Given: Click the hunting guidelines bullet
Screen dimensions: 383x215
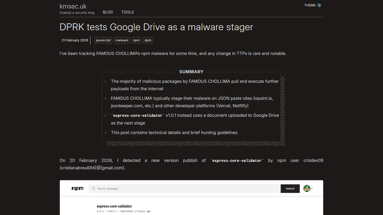Looking at the screenshot, I should point(174,133).
